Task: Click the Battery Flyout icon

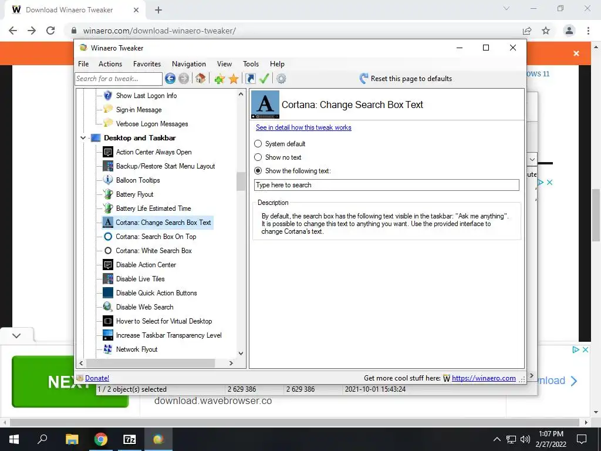Action: tap(108, 194)
